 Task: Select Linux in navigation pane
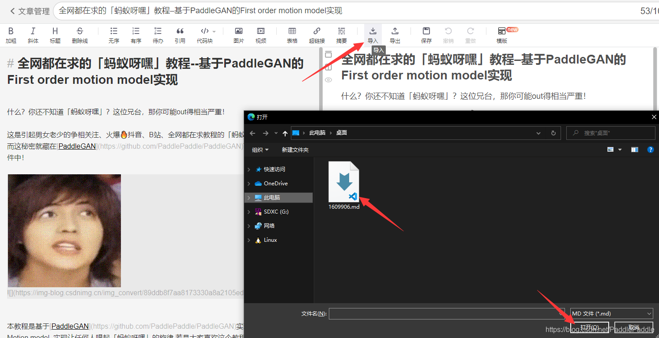coord(271,240)
